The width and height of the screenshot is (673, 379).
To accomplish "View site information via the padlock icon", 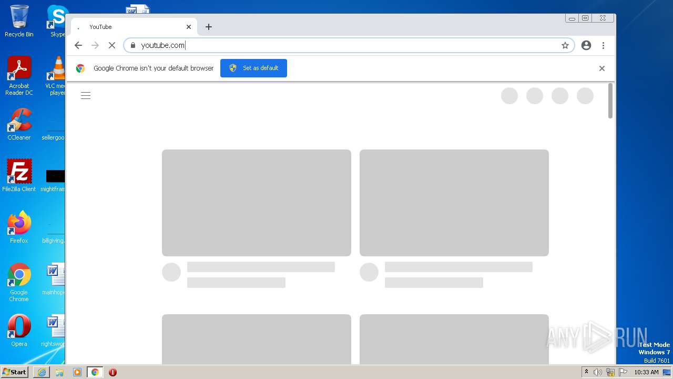I will 133,45.
